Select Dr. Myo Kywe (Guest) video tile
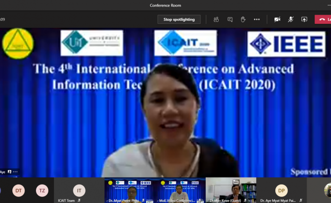Screen dimensions: 331x203 click(231, 191)
